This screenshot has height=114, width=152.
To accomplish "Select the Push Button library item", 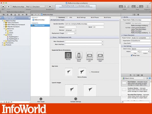I will click(x=135, y=83).
